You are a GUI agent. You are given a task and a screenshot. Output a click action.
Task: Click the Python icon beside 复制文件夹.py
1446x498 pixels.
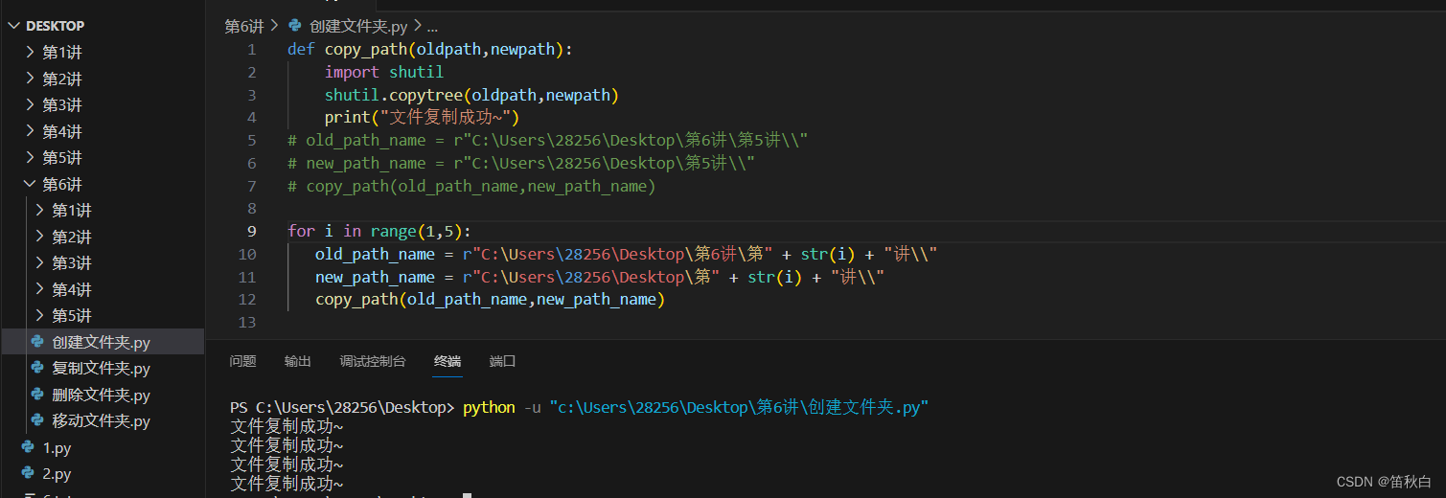[x=37, y=368]
